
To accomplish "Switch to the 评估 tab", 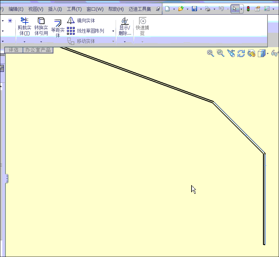I will pos(14,50).
